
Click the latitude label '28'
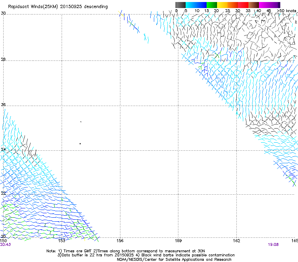(x=3, y=60)
